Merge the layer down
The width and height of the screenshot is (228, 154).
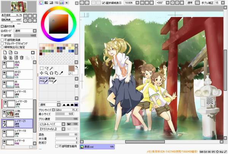point(11,58)
